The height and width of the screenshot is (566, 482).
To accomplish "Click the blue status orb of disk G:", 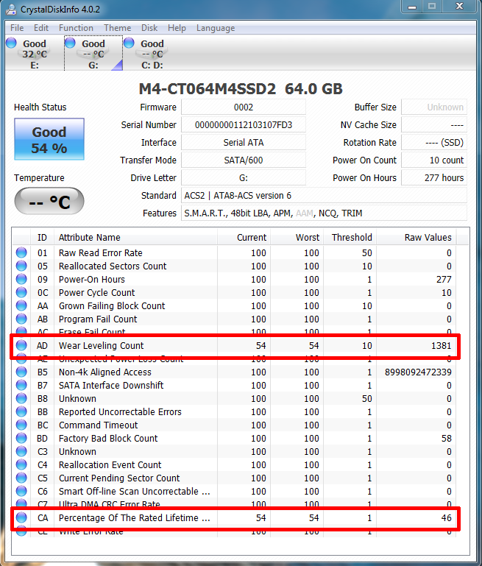I will pos(70,43).
